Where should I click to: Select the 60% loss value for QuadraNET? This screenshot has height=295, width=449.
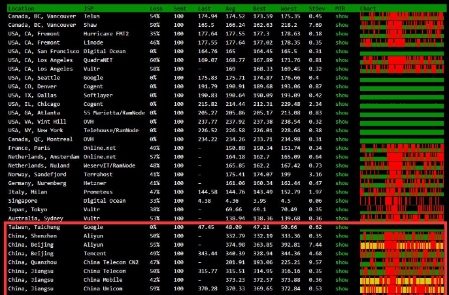(x=155, y=60)
